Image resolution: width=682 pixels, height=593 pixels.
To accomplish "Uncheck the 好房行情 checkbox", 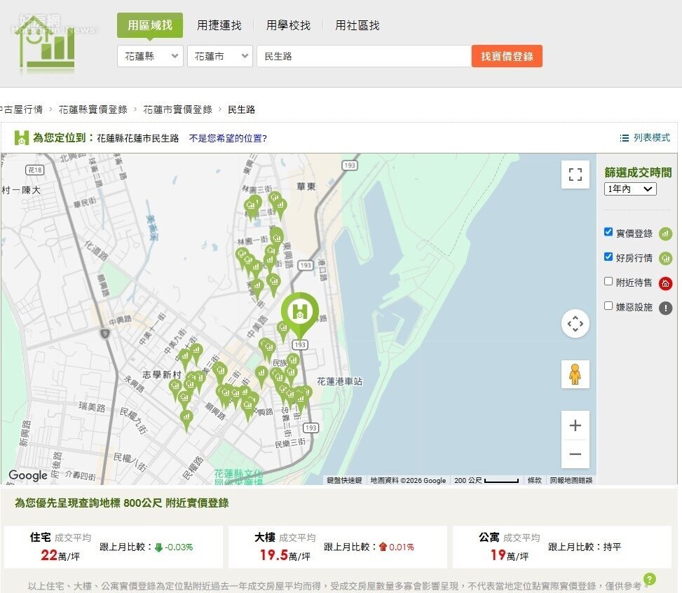I will click(608, 257).
